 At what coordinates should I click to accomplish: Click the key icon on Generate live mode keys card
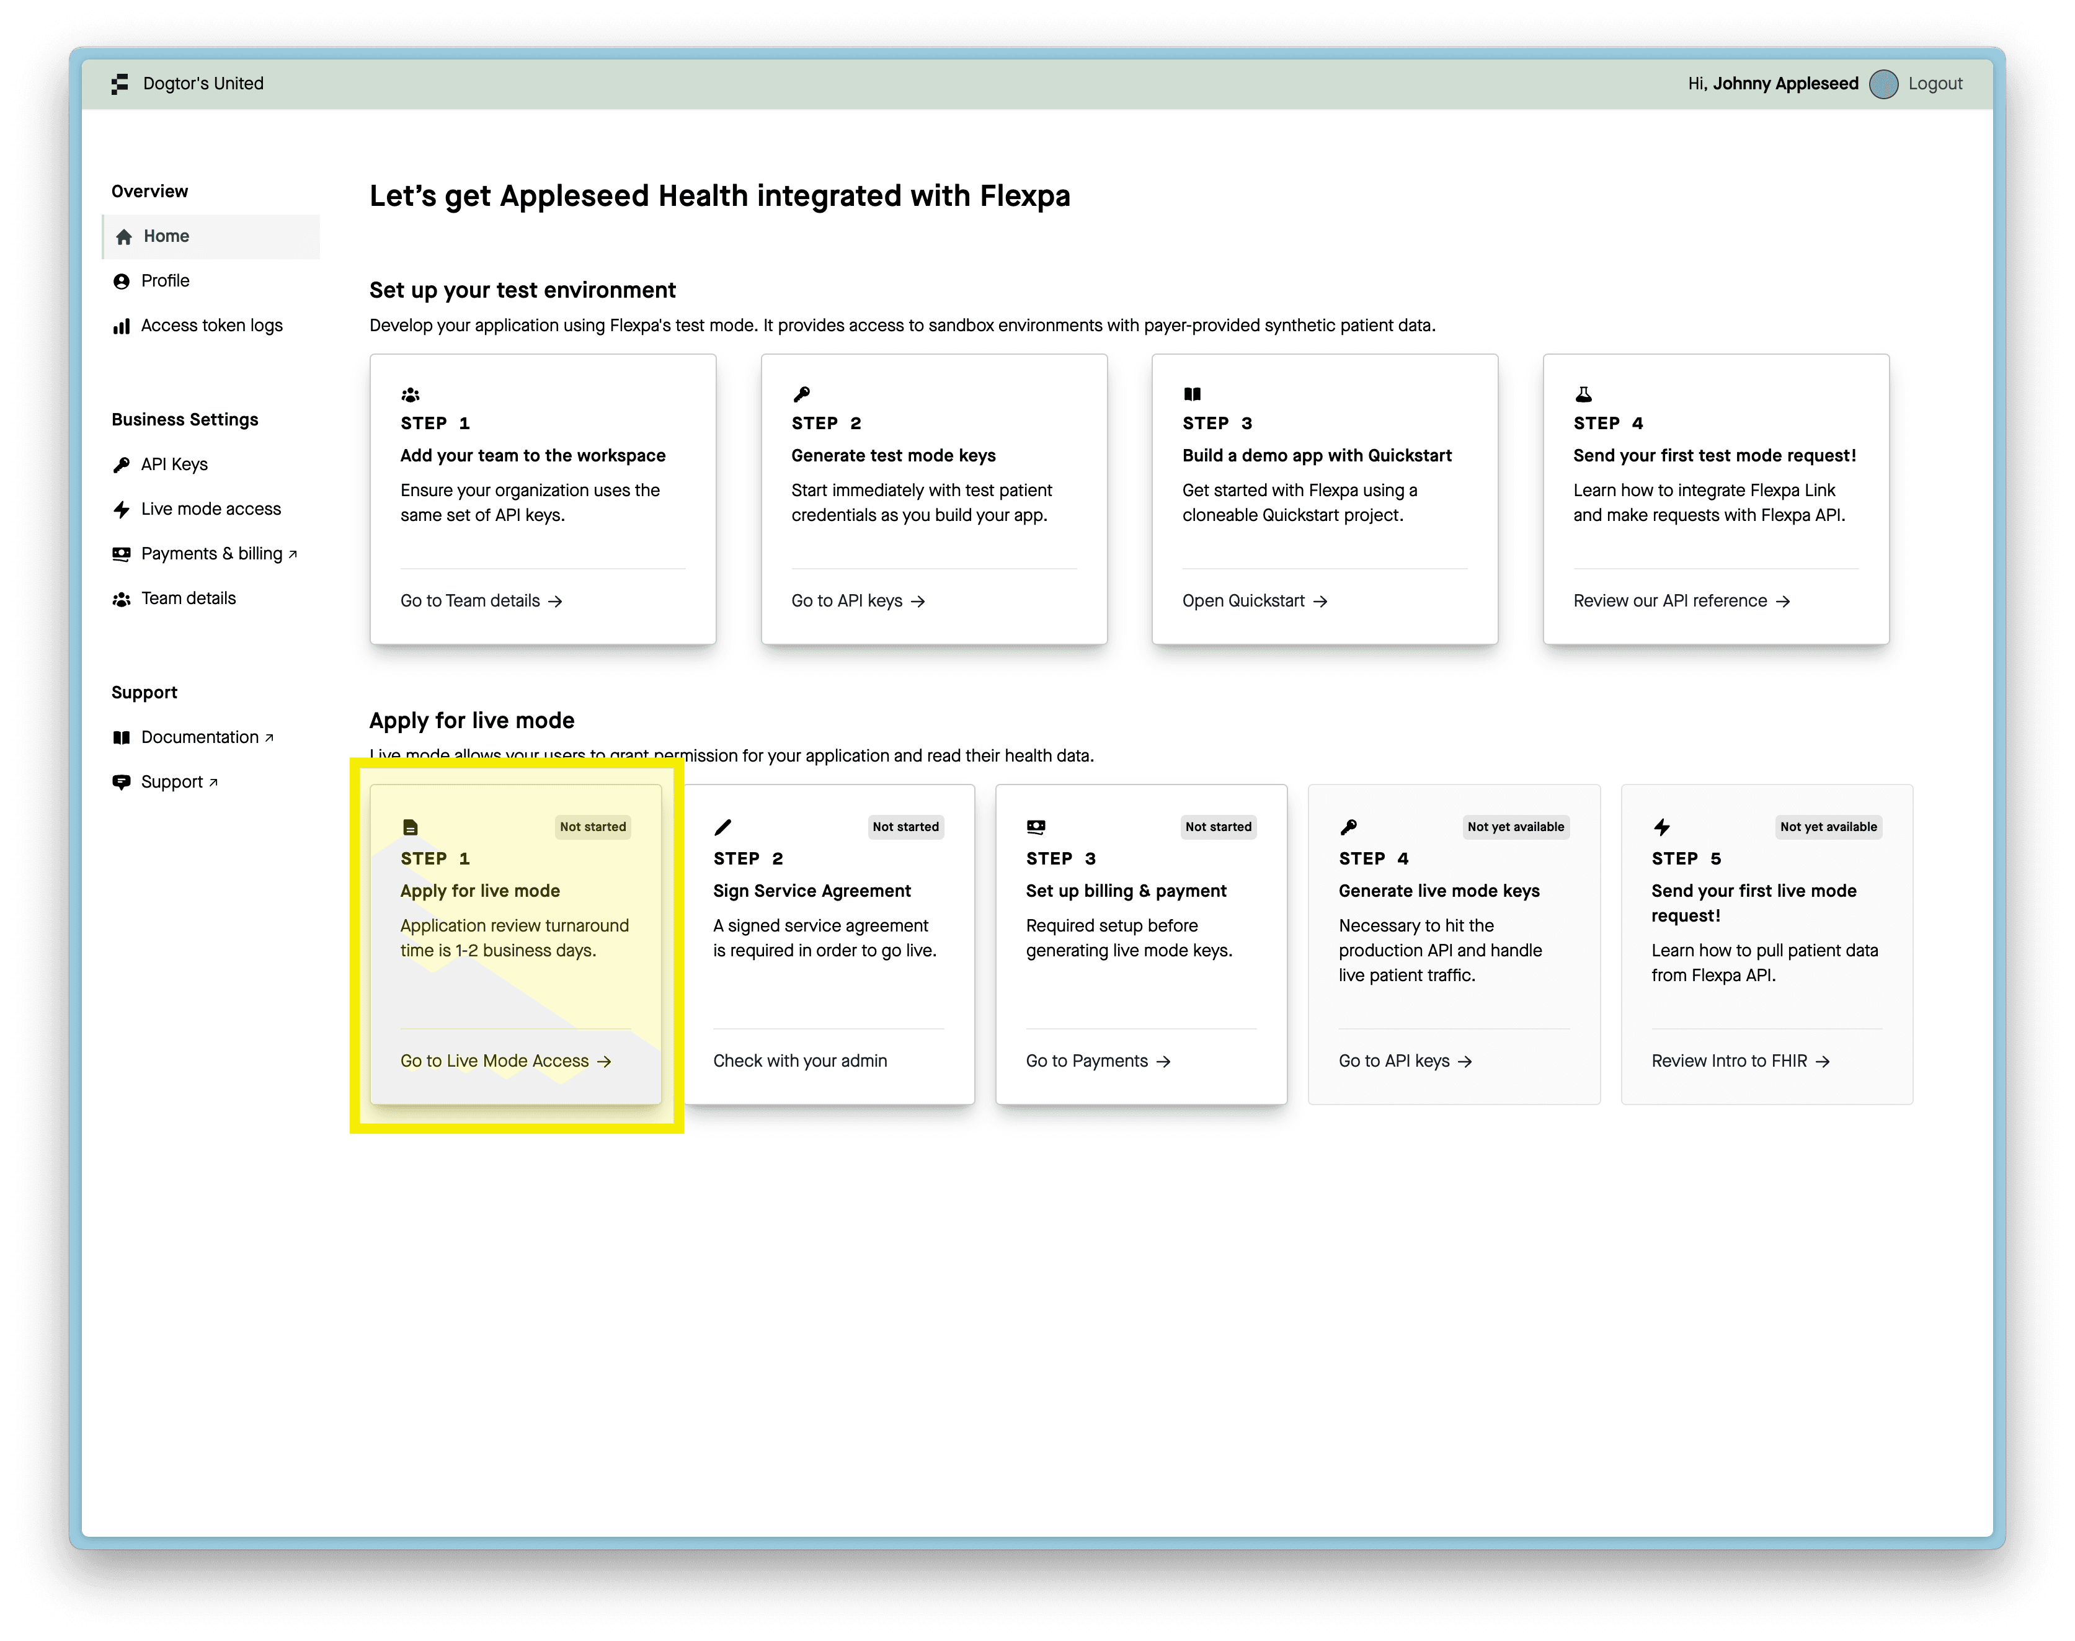point(1349,827)
